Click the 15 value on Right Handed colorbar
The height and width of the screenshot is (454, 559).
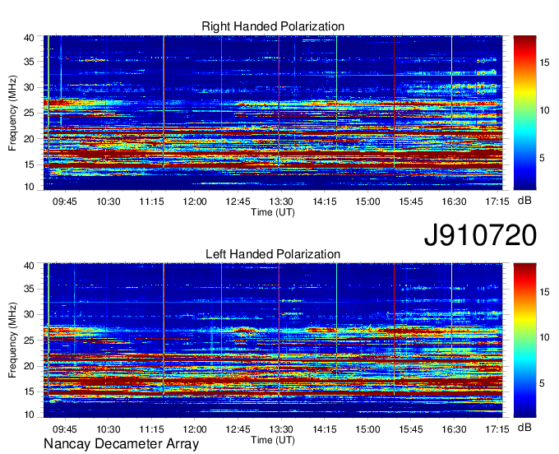click(x=544, y=63)
